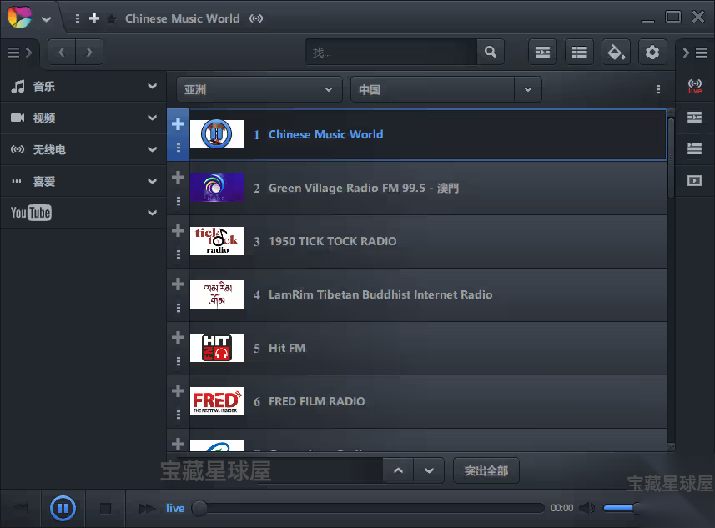Add Chinese Music World to playlist

coord(178,123)
